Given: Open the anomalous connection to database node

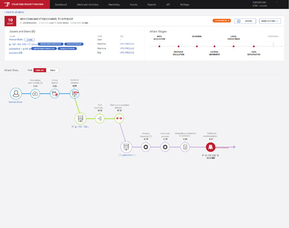Looking at the screenshot, I should 184,147.
